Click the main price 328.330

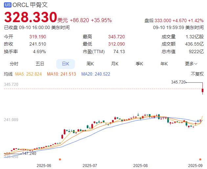coord(31,17)
